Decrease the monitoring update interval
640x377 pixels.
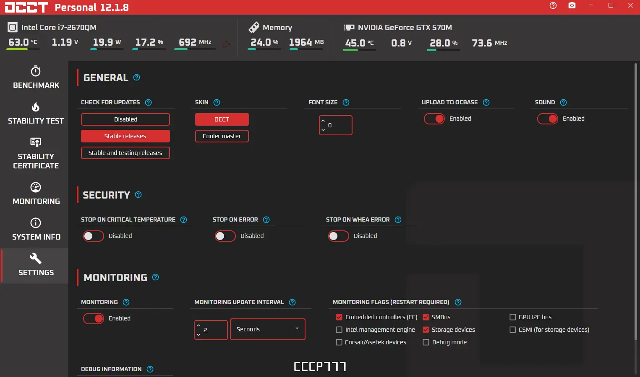[199, 335]
